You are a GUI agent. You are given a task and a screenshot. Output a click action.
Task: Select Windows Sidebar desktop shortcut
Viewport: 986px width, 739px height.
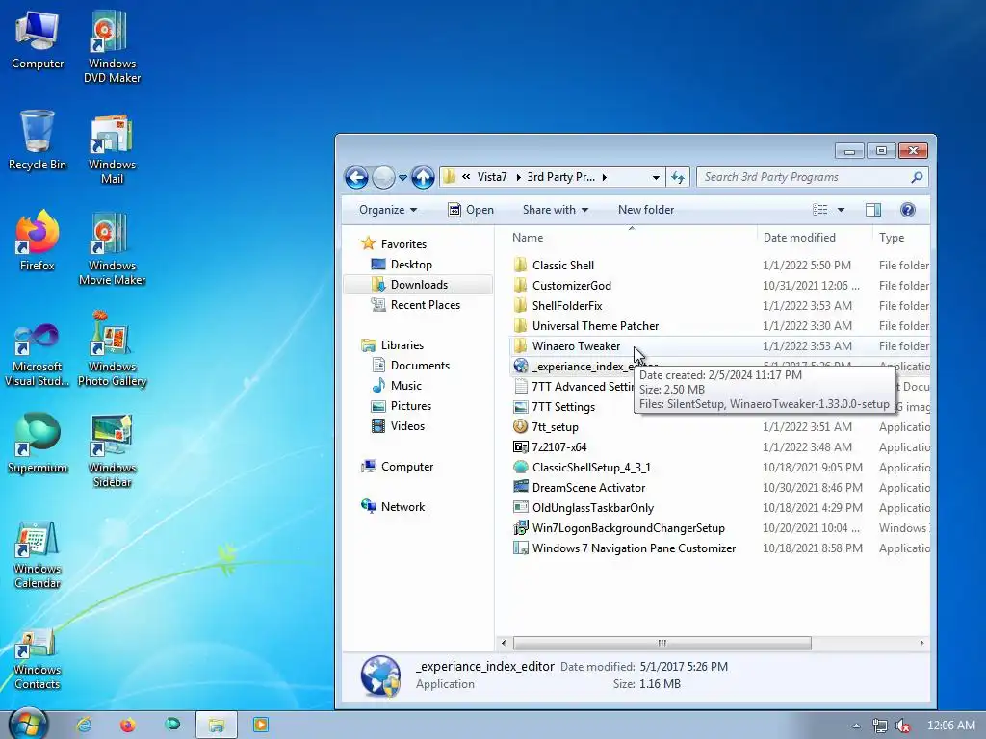[x=112, y=451]
